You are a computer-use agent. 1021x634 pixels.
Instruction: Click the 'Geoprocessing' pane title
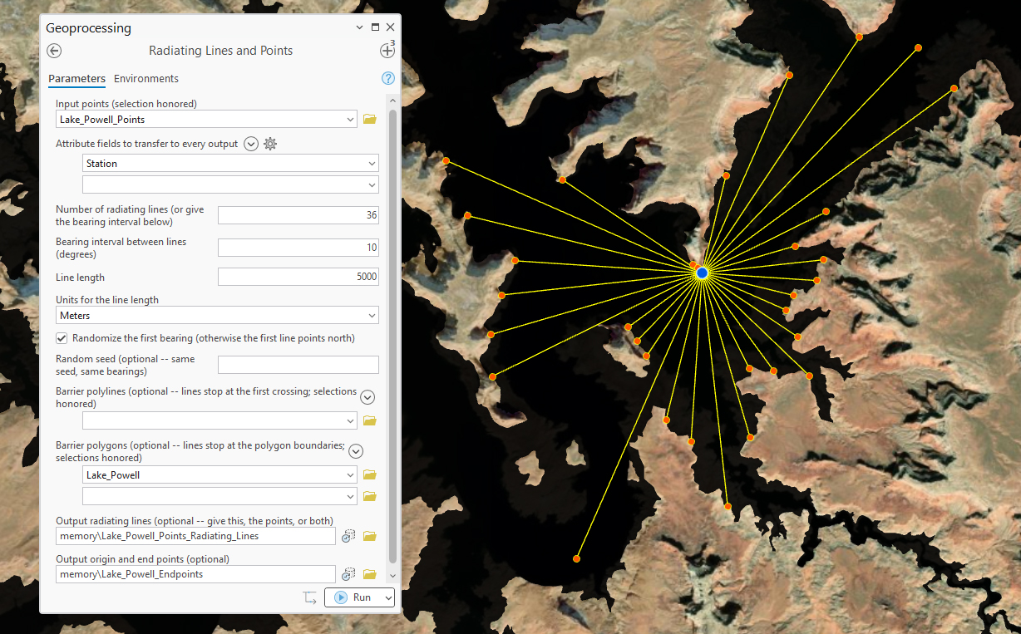tap(88, 28)
